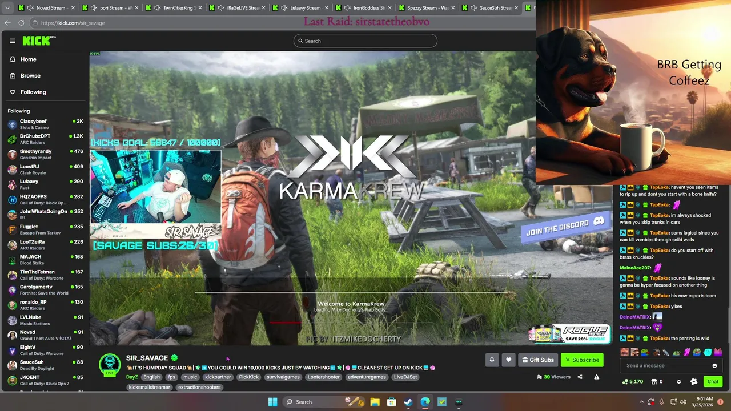Open timothyrandy channel in Following list
731x411 pixels.
tap(45, 154)
